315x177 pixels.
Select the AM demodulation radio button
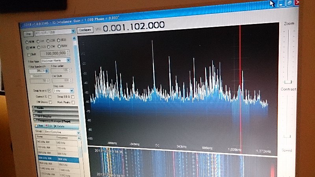click(x=38, y=41)
